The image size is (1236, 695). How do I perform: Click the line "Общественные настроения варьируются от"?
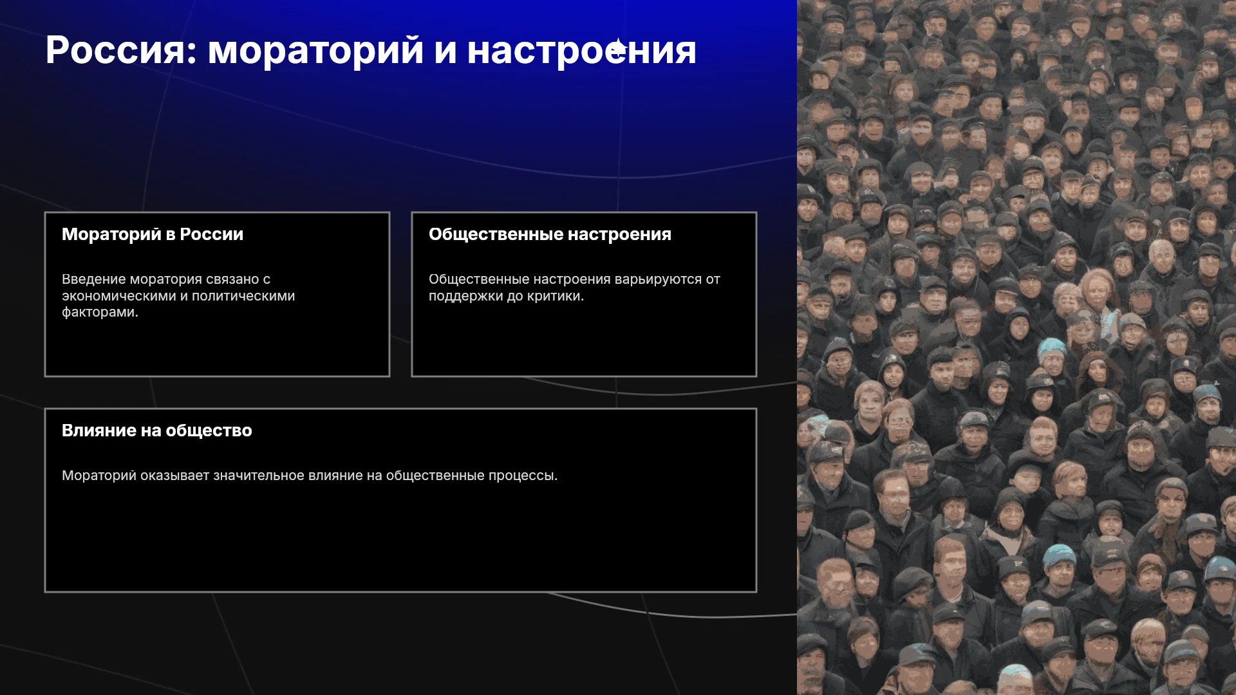(574, 279)
